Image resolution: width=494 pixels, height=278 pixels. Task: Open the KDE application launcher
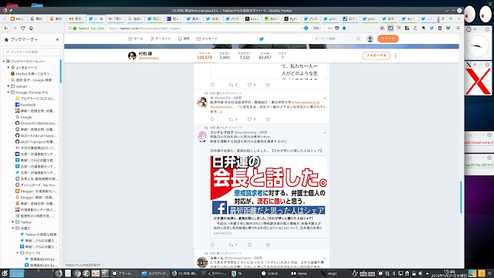(5, 273)
